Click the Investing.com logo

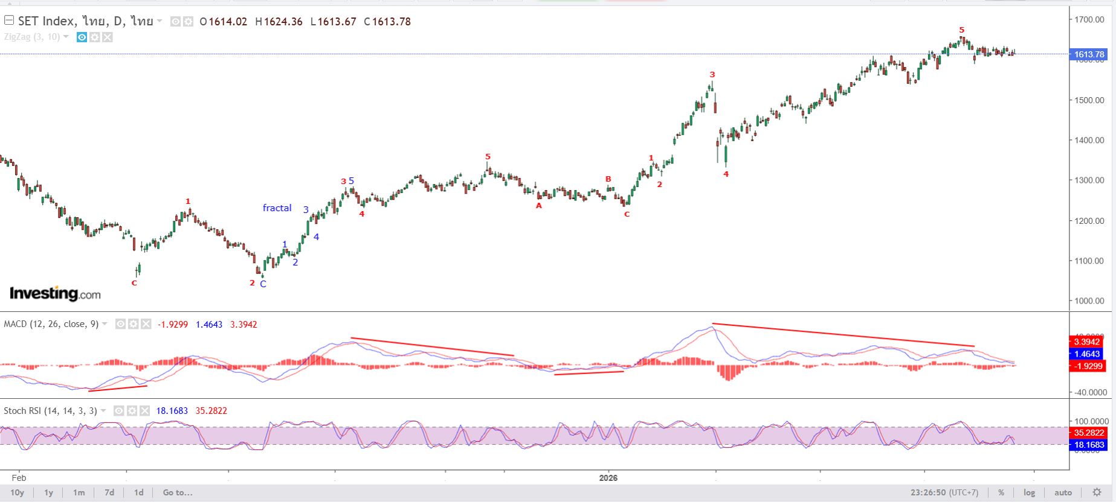[x=55, y=294]
